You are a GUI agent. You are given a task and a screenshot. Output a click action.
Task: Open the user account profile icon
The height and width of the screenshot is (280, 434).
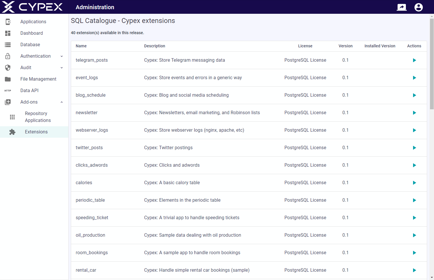(419, 7)
